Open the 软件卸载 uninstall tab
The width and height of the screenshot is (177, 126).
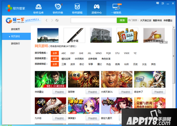(77, 9)
